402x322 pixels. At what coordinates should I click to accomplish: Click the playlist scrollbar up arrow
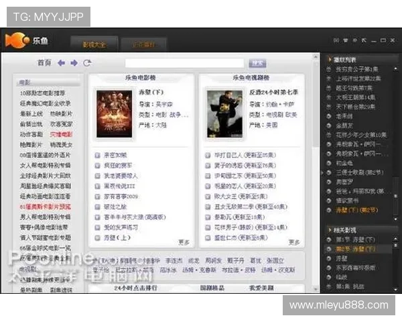pyautogui.click(x=395, y=69)
